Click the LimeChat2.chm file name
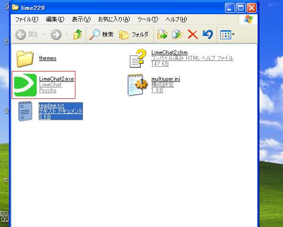The image size is (283, 227). (x=169, y=52)
